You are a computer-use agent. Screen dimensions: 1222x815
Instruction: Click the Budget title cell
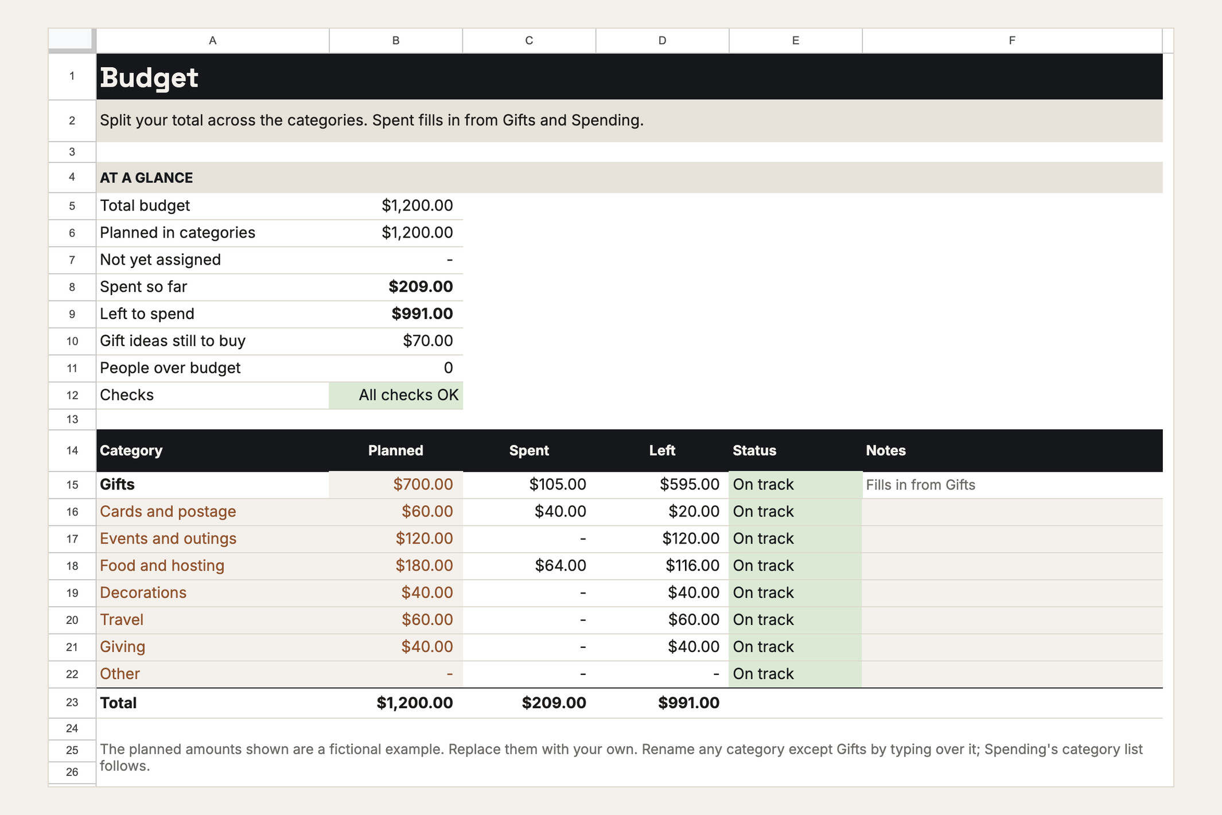click(629, 76)
